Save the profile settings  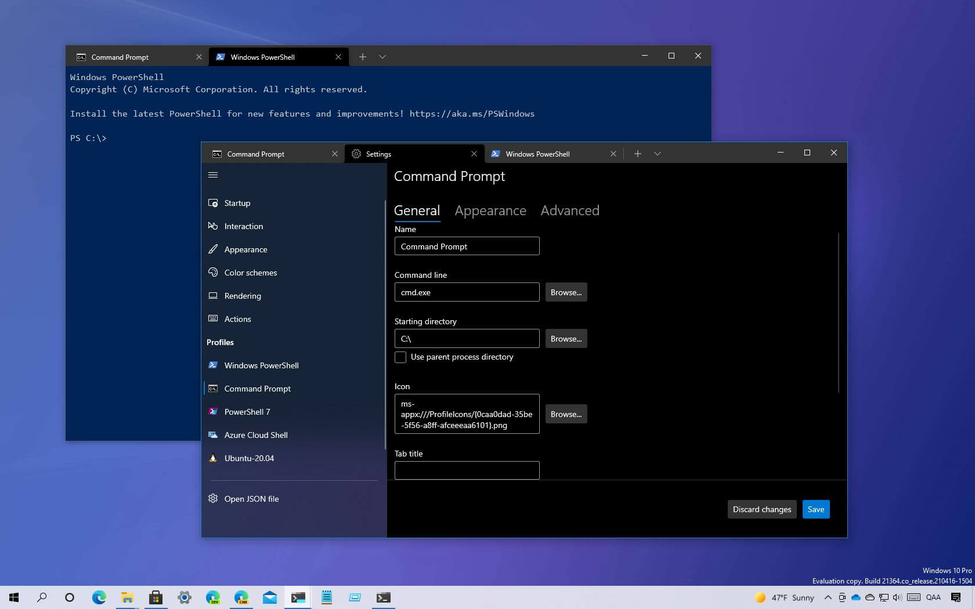816,509
